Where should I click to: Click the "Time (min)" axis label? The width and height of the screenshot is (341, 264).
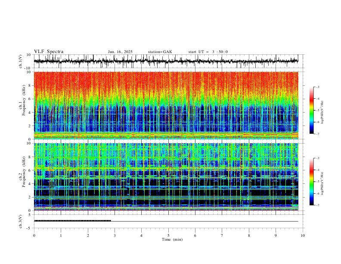coord(172,239)
